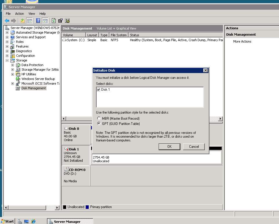Select the Data Protection icon

tap(18, 65)
